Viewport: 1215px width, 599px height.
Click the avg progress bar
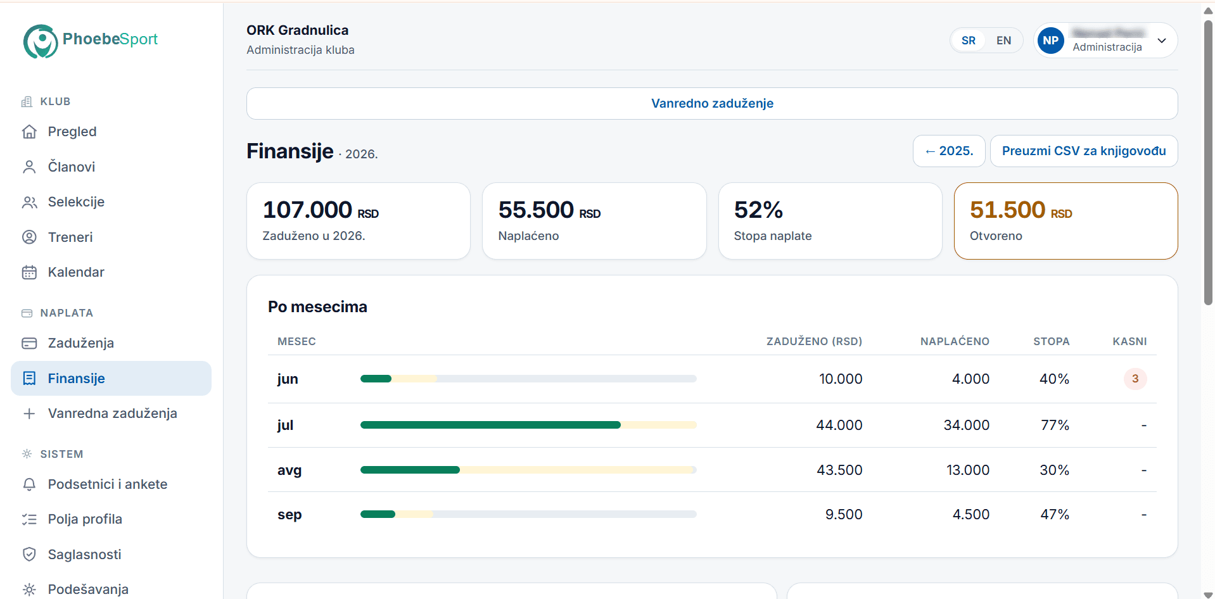pos(528,470)
